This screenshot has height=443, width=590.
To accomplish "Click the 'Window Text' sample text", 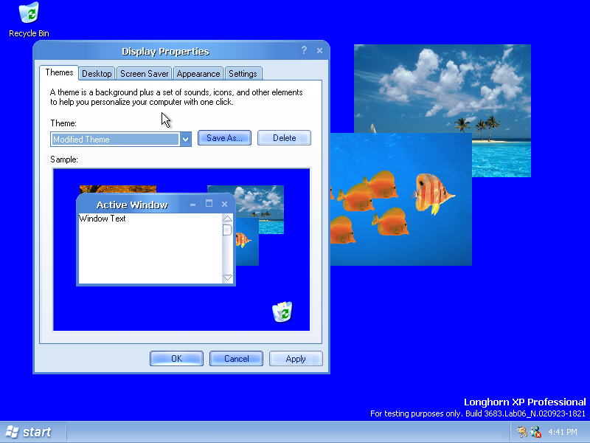I will coord(103,219).
